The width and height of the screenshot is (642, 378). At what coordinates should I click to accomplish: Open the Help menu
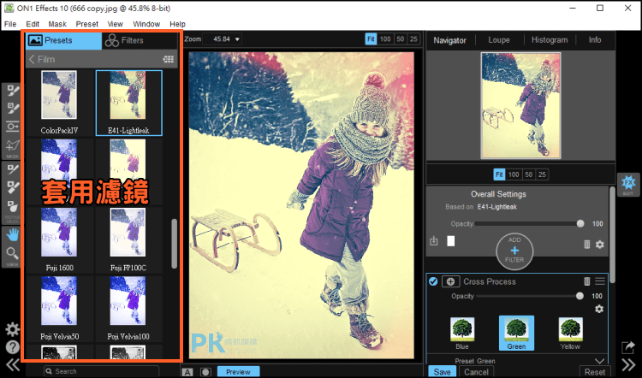click(x=178, y=24)
